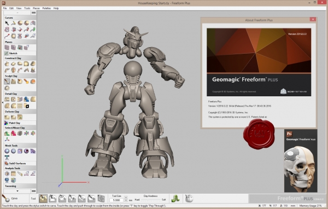Collapse the Curves palette section
This screenshot has height=209, width=328.
point(20,18)
